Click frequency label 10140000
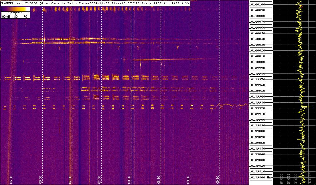Screen dimensions: 316x185 (257, 62)
